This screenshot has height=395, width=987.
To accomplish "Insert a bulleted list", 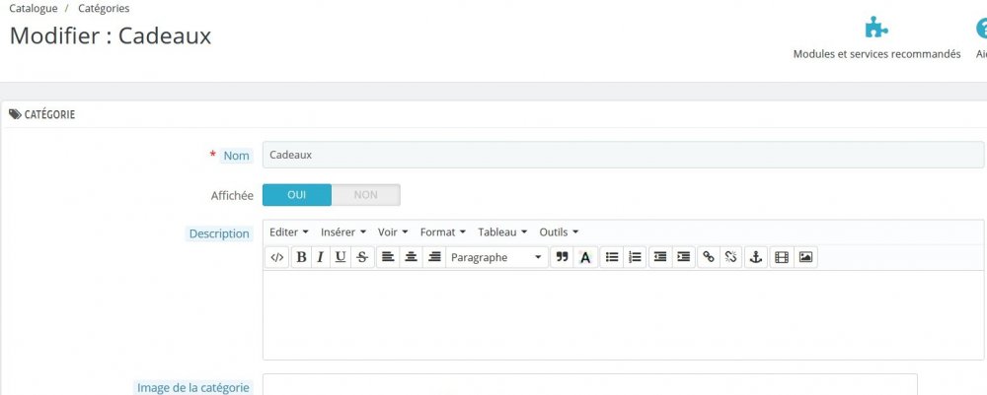I will pyautogui.click(x=612, y=257).
